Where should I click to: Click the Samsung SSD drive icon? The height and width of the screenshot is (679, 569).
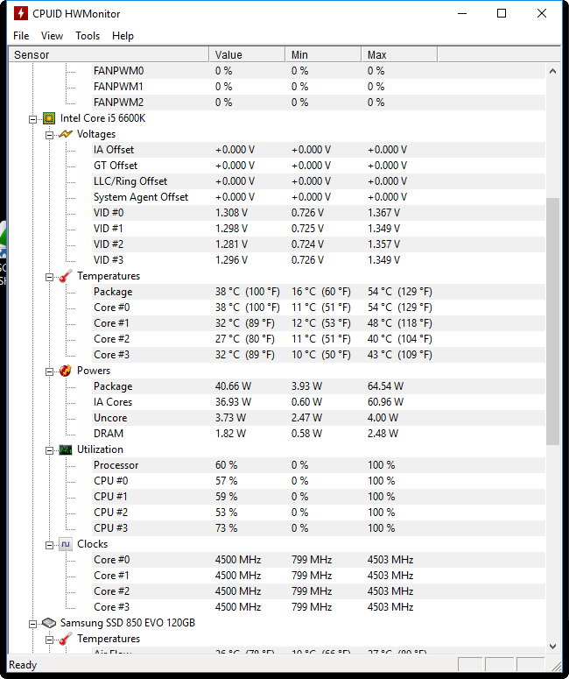[x=49, y=623]
